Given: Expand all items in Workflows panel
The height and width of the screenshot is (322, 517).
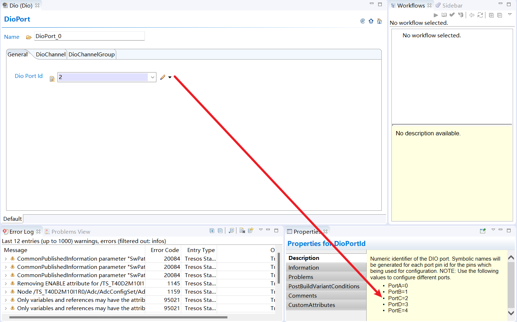Looking at the screenshot, I should click(492, 15).
